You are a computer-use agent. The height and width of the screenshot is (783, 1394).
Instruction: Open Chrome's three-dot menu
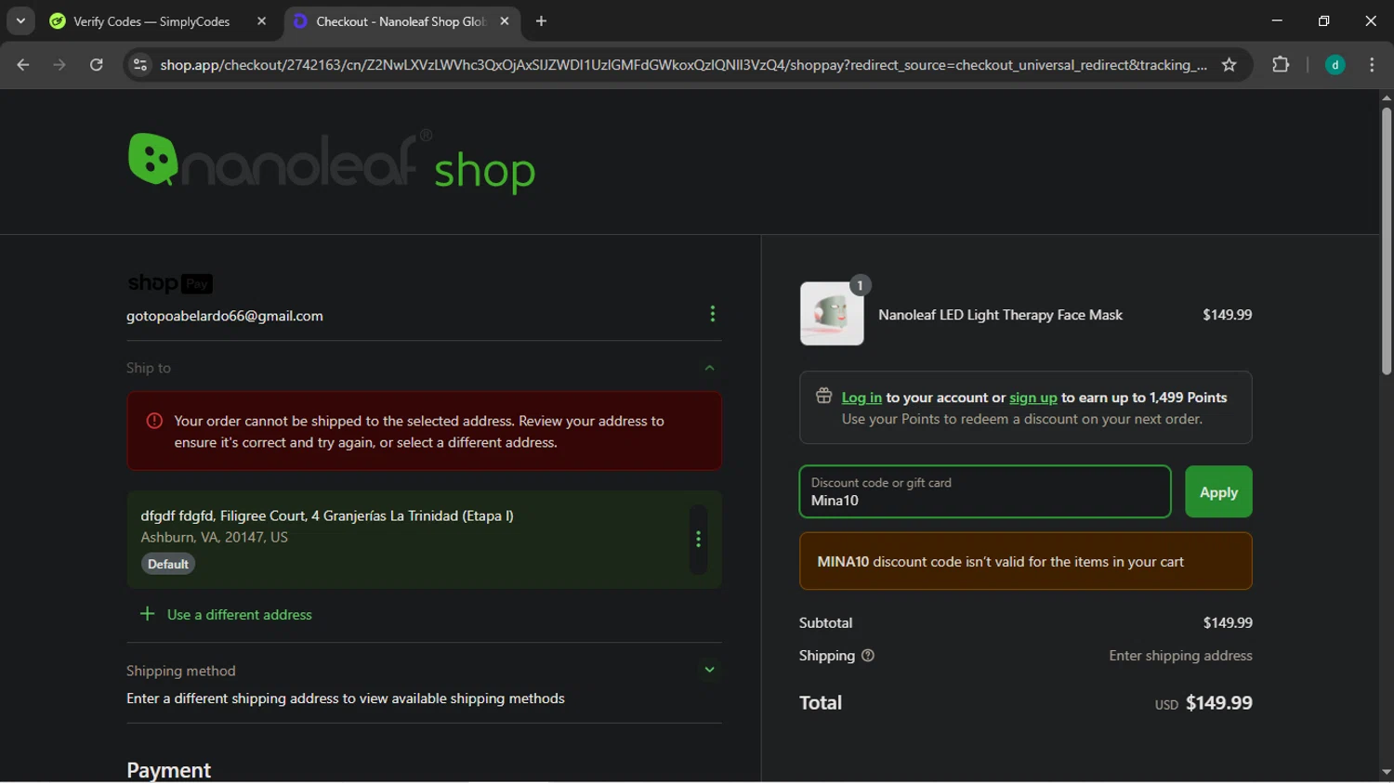coord(1372,65)
